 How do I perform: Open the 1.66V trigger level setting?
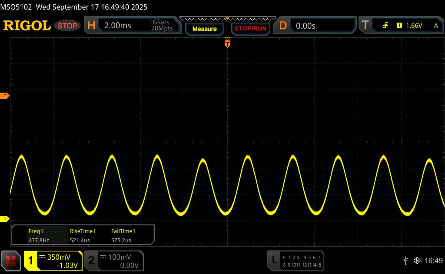coord(414,26)
